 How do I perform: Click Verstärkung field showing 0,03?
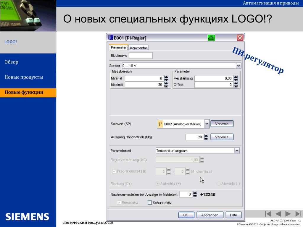pos(214,78)
